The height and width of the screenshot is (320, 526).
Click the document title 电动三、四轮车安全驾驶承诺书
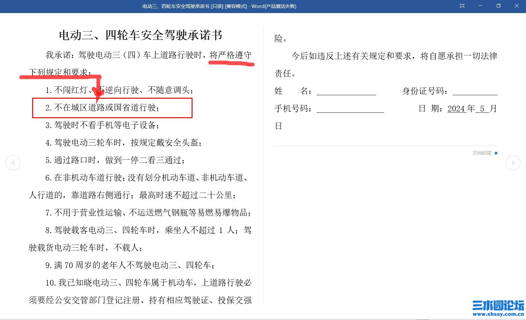141,35
